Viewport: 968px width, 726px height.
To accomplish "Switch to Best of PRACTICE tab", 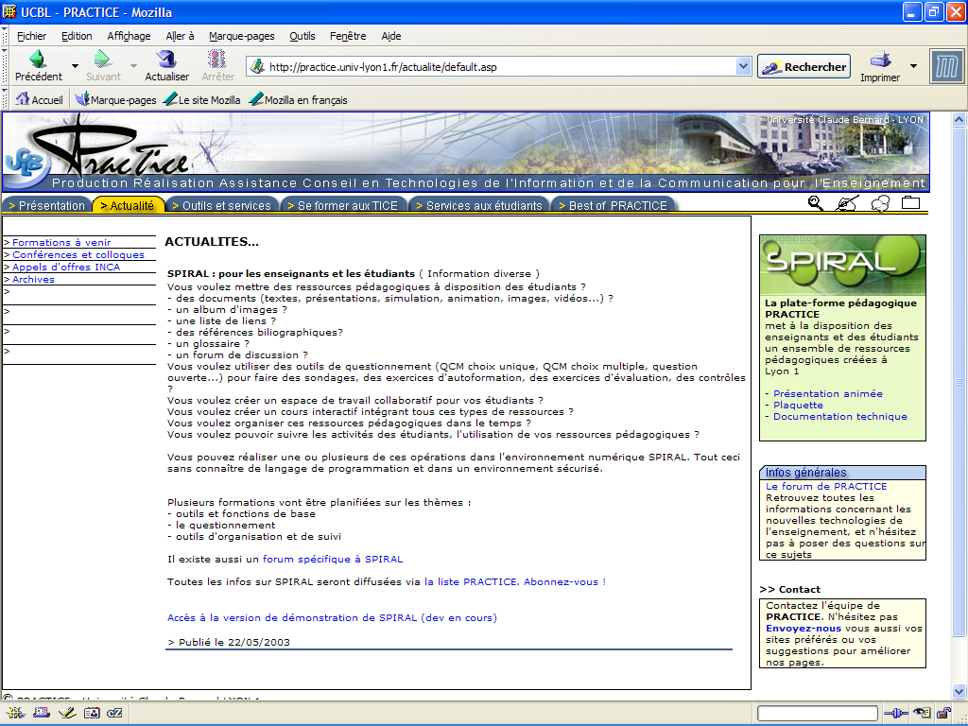I will click(613, 205).
